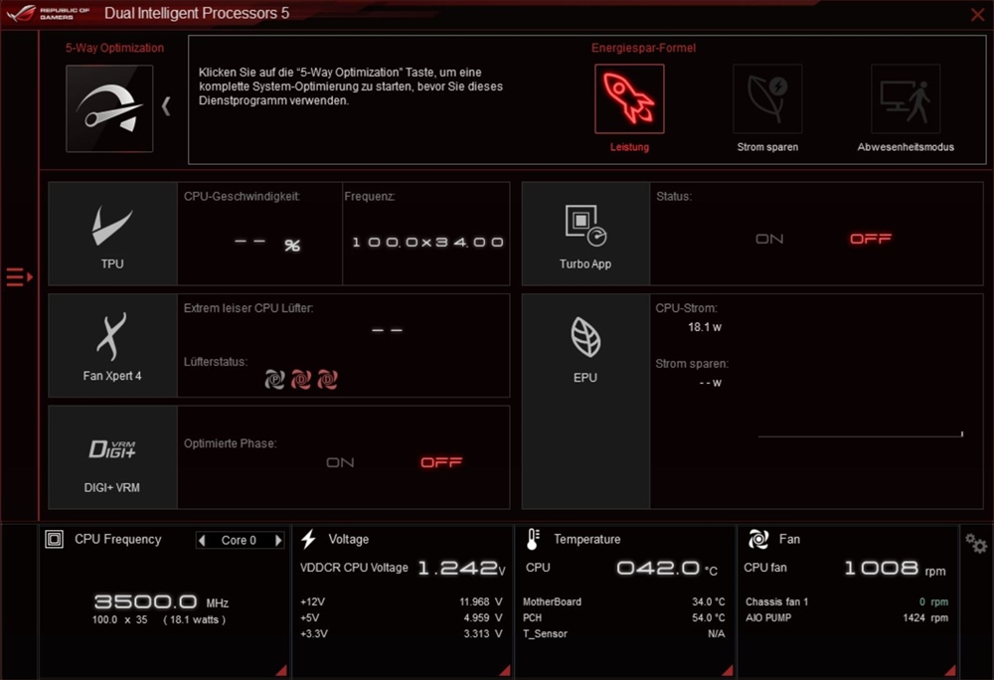This screenshot has width=994, height=680.
Task: Open monitor settings gear icon
Action: tap(976, 543)
